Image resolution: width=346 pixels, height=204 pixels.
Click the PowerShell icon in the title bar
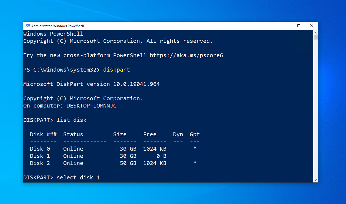click(x=28, y=26)
